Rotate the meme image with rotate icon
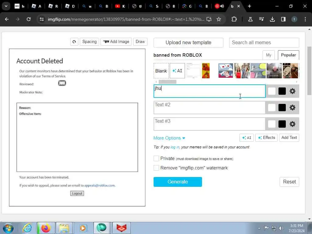This screenshot has width=312, height=234. (74, 42)
